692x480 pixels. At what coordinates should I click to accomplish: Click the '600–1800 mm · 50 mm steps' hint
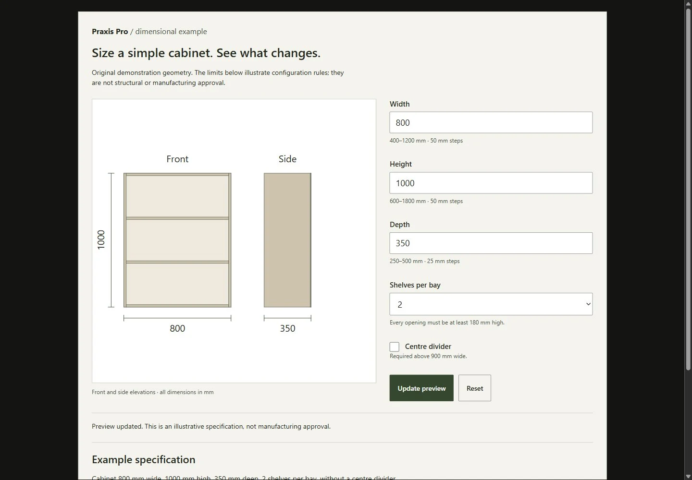coord(426,201)
